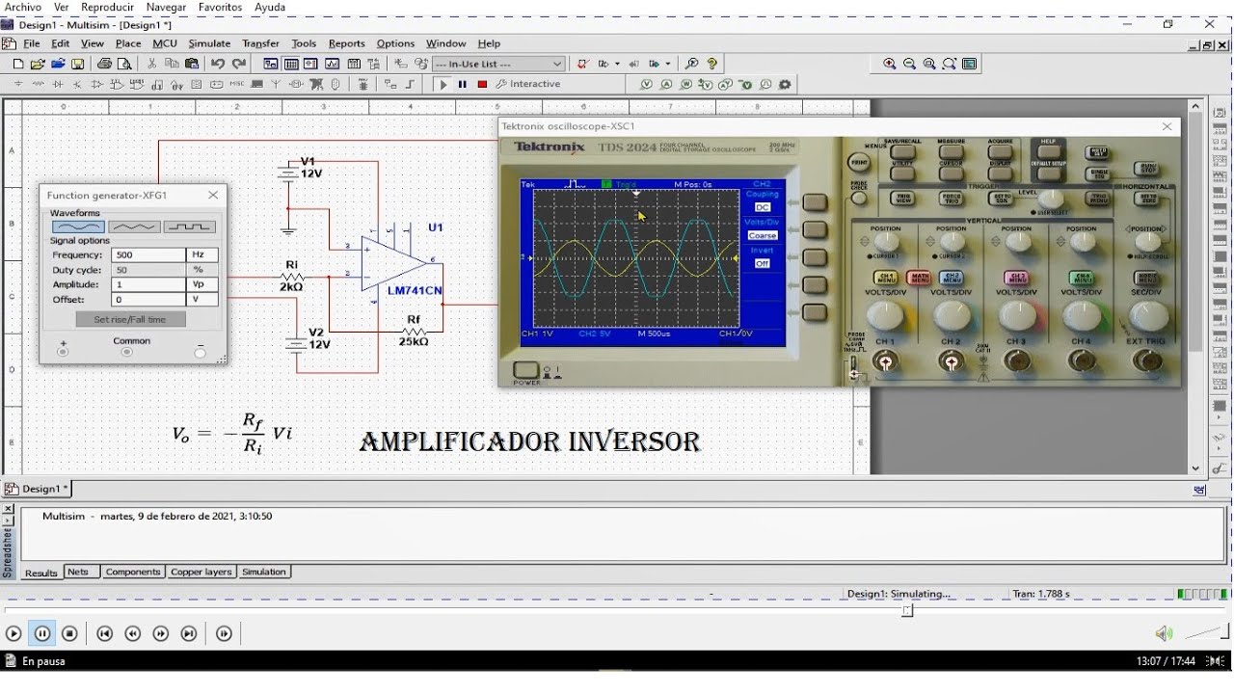The width and height of the screenshot is (1234, 694).
Task: Click the video progress bar handle
Action: 907,610
